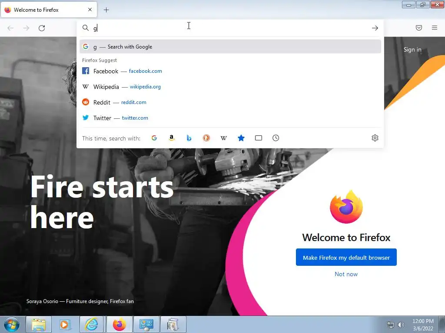Open the Control Panel taskbar item
Screen dimensions: 445x333
(x=146, y=324)
